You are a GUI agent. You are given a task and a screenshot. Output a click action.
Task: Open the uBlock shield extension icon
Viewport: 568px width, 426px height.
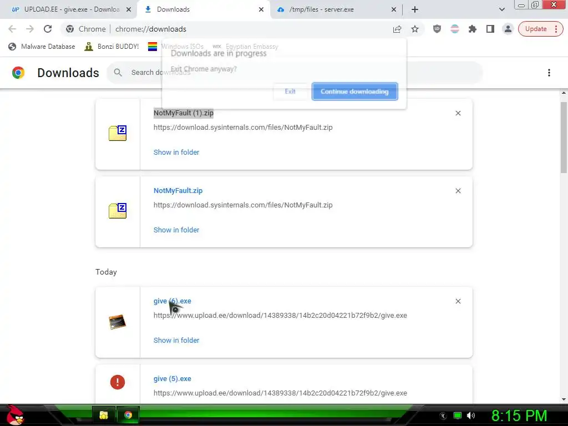point(437,29)
